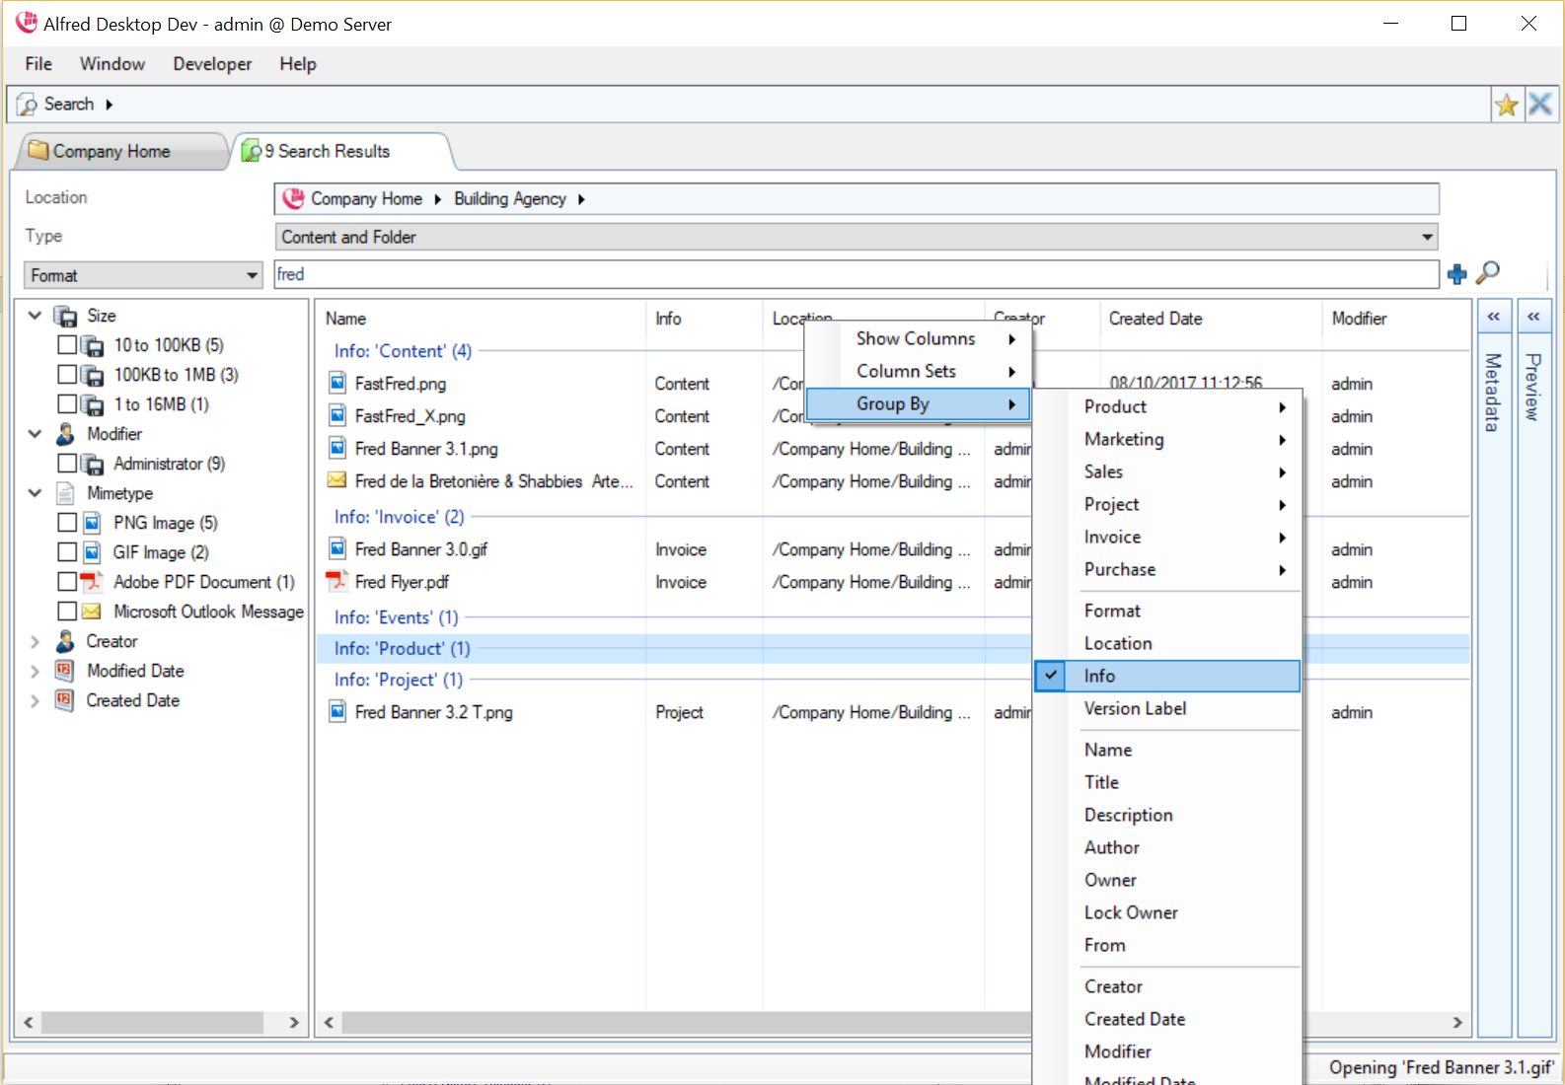Check the PNG Image filter checkbox
Viewport: 1565px width, 1085px height.
click(x=67, y=523)
